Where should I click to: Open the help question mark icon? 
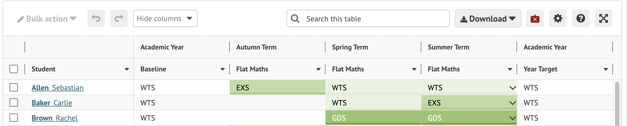tap(580, 19)
